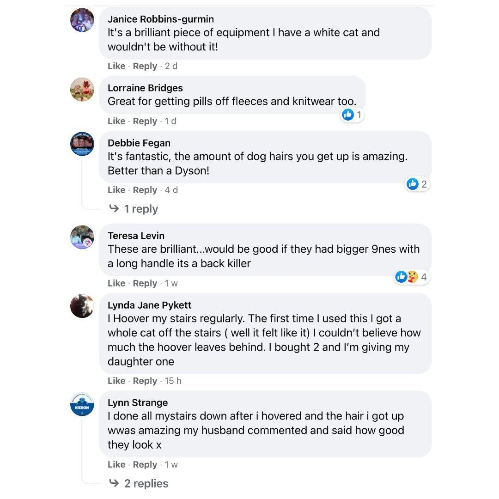Like Debbie Fegan's comment

point(116,190)
